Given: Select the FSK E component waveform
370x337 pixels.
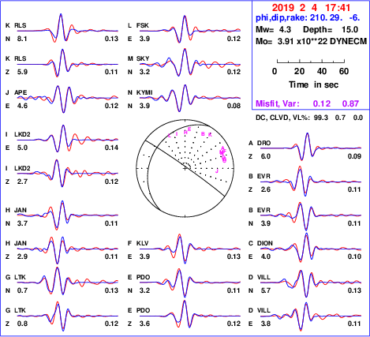Looking at the screenshot, I should pyautogui.click(x=190, y=29).
